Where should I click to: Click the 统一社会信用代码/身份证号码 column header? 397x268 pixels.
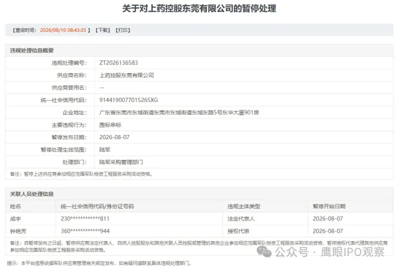coord(97,206)
